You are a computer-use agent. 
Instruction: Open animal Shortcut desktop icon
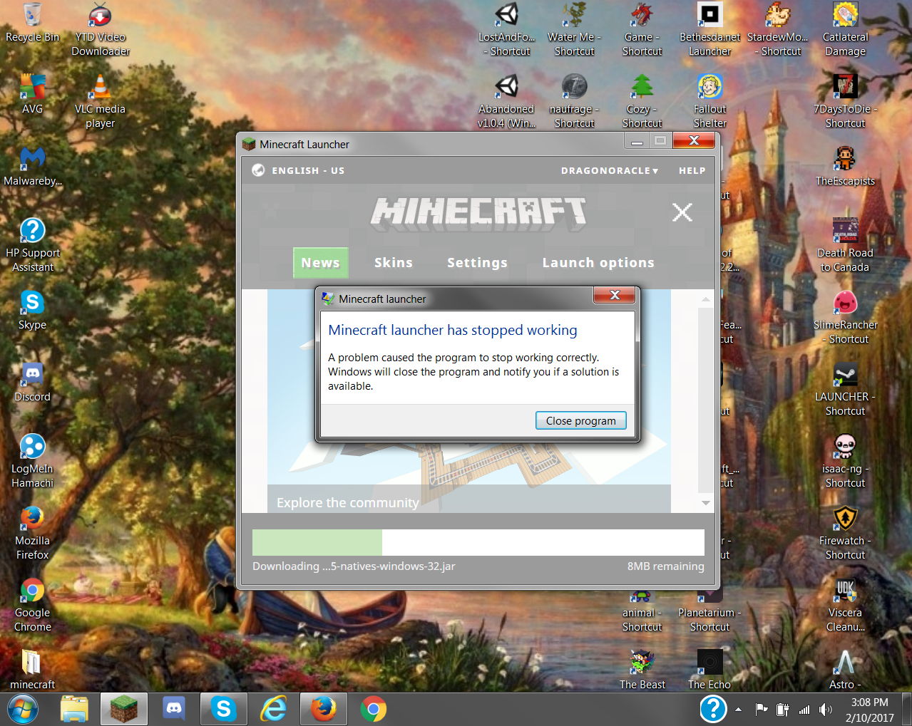point(642,611)
